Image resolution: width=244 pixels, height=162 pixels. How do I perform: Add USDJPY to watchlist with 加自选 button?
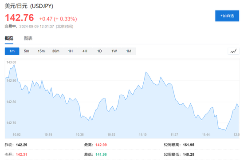[x=227, y=16]
